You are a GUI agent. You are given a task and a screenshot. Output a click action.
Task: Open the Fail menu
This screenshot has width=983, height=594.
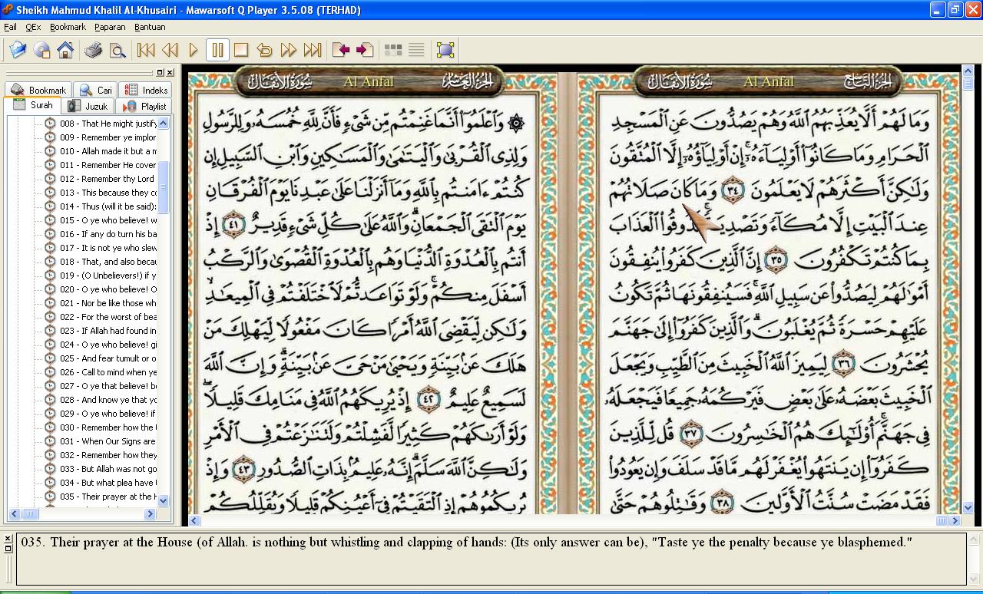[x=10, y=27]
